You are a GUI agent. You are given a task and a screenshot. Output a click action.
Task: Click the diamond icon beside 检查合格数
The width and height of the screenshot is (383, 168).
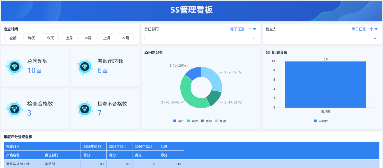pyautogui.click(x=14, y=109)
